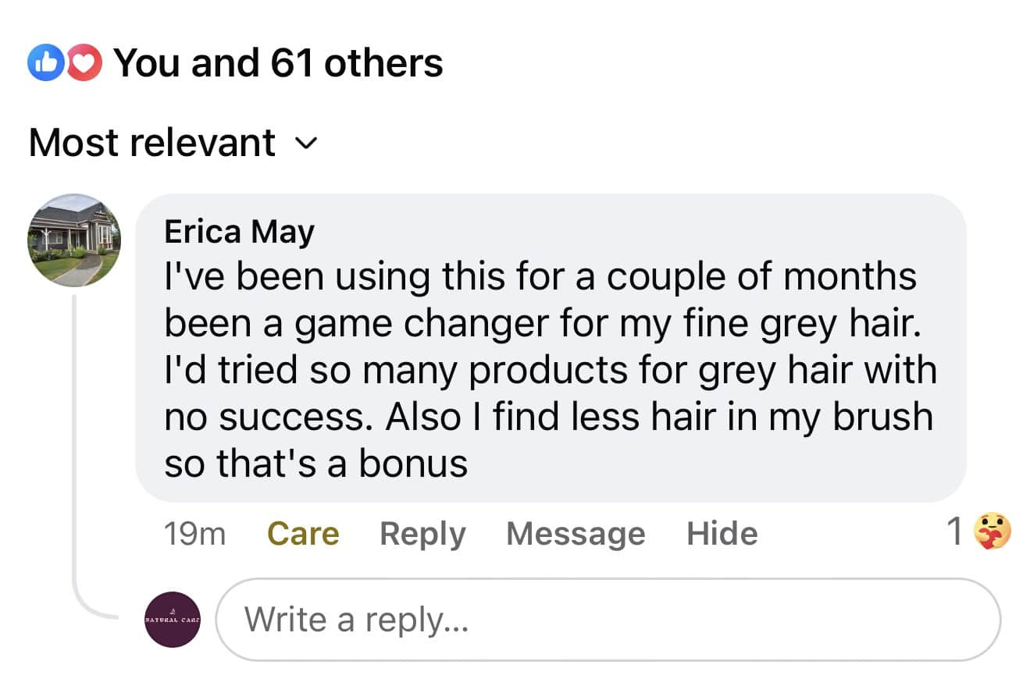Image resolution: width=1030 pixels, height=686 pixels.
Task: Click the 19m comment timestamp
Action: (x=194, y=535)
